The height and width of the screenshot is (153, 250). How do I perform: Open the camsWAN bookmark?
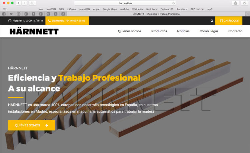point(84,9)
